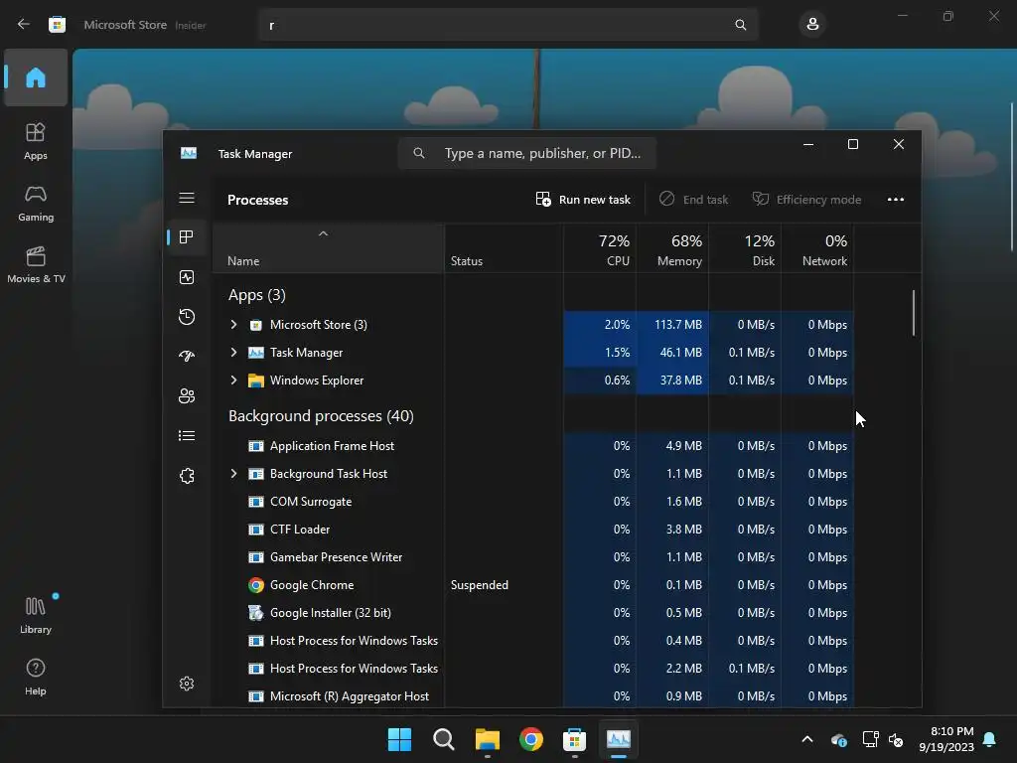Select the Google Chrome background process

pos(533,585)
